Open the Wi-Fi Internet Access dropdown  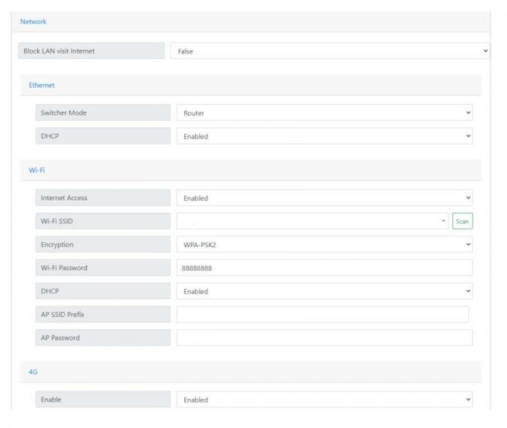coord(324,198)
